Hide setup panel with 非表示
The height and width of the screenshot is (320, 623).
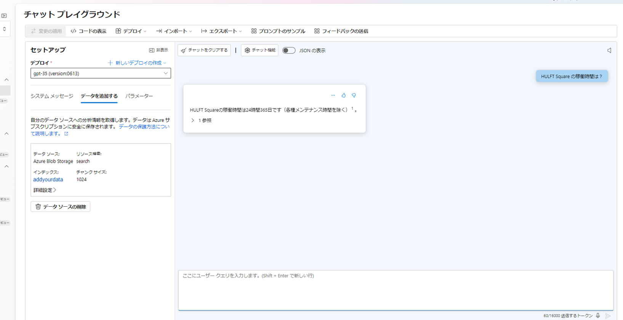[x=159, y=50]
